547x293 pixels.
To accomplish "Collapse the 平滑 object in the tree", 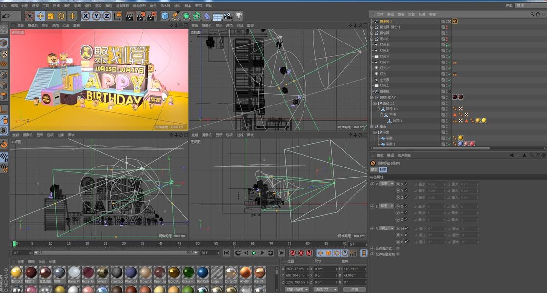I will tap(381, 115).
